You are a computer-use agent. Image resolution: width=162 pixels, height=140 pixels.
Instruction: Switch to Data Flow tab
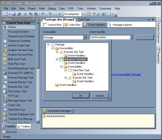click(x=73, y=25)
